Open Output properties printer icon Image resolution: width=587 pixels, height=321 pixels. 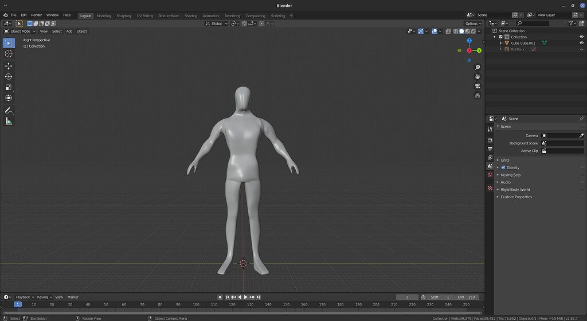[x=490, y=148]
